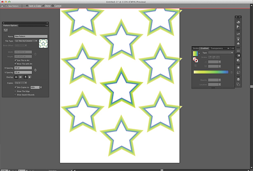
Task: Select Top in Front overlap
Action: pos(26,77)
